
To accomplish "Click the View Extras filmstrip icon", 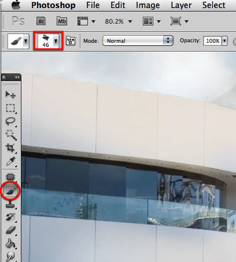I will 83,21.
